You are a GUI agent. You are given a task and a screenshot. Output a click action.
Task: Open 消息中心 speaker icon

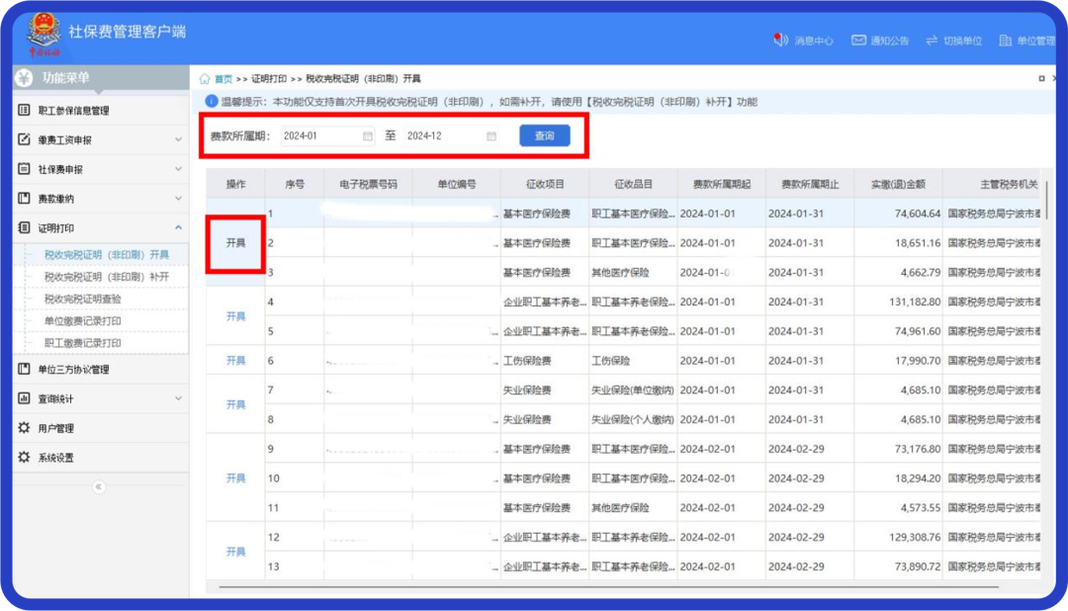(x=778, y=41)
